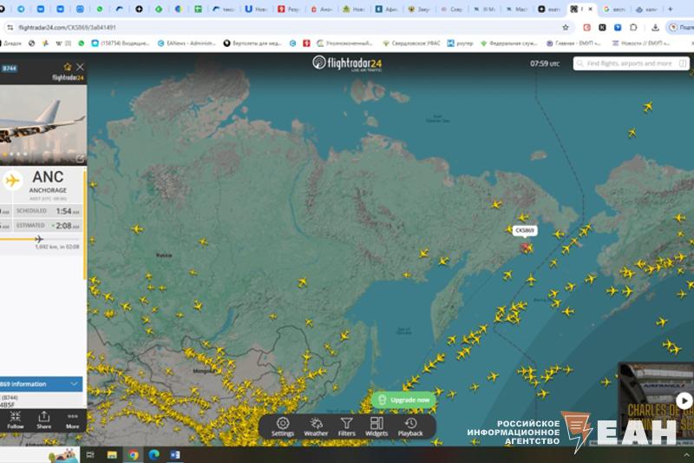Select the CKS869 flight label on map
The height and width of the screenshot is (463, 694).
[525, 230]
